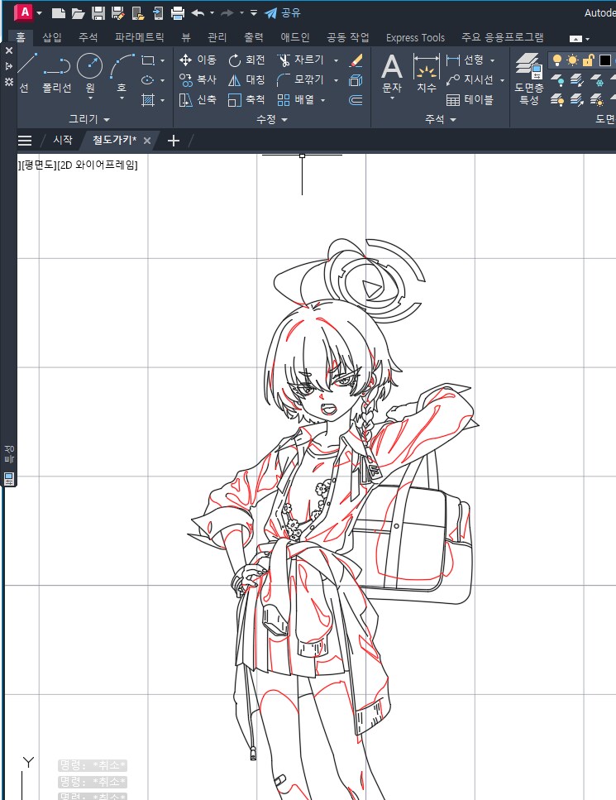Choose the 회전 (Rotate) tool
616x800 pixels.
point(246,60)
